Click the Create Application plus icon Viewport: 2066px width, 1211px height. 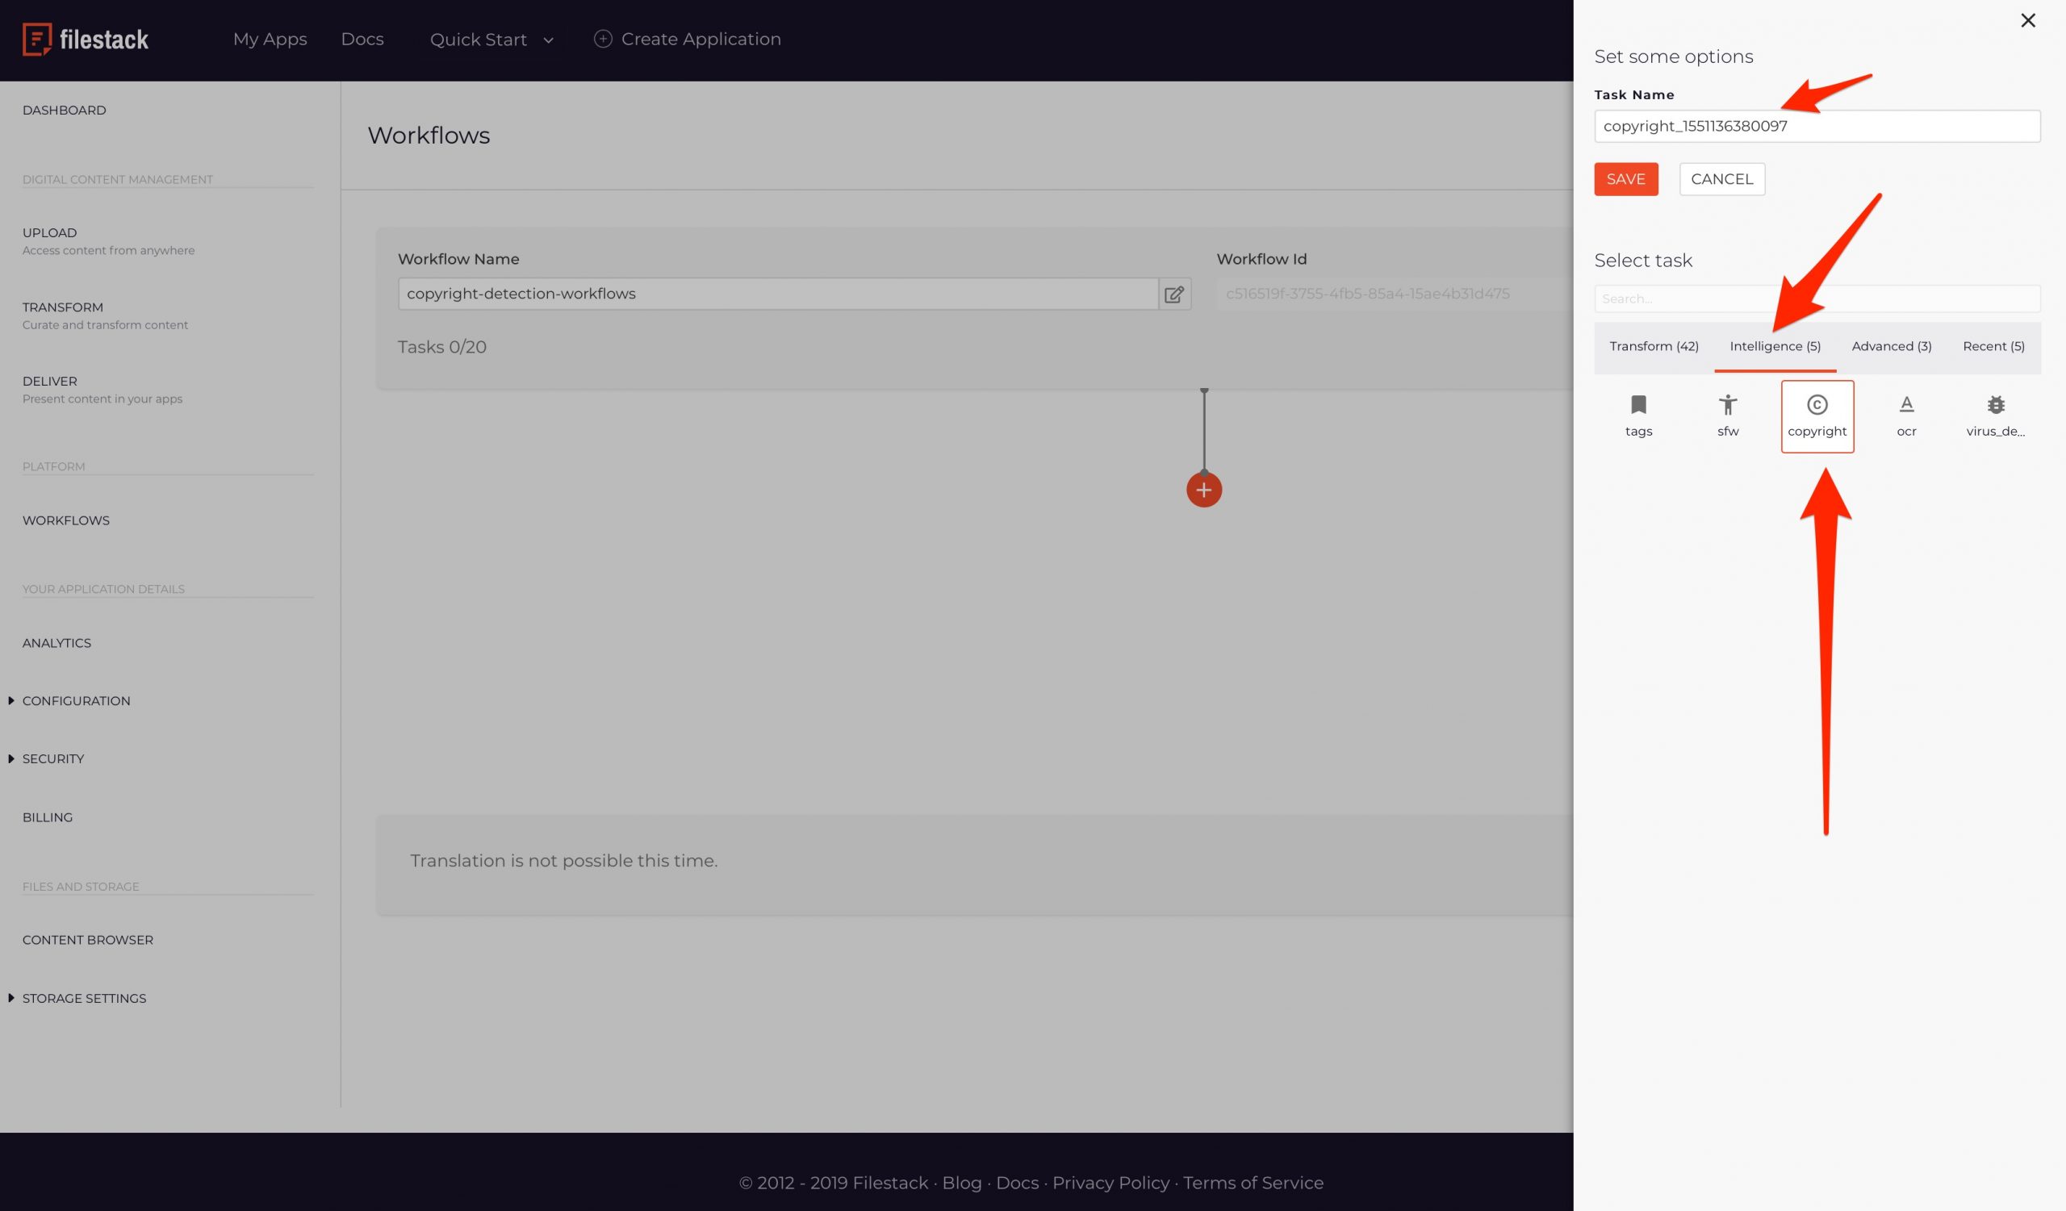tap(603, 39)
